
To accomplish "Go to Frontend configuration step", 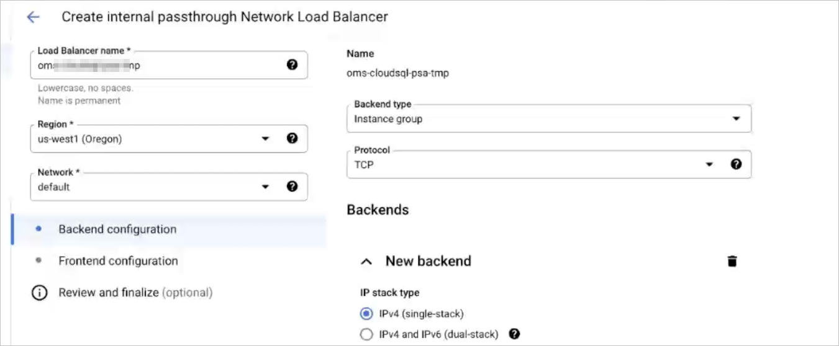I will point(118,261).
